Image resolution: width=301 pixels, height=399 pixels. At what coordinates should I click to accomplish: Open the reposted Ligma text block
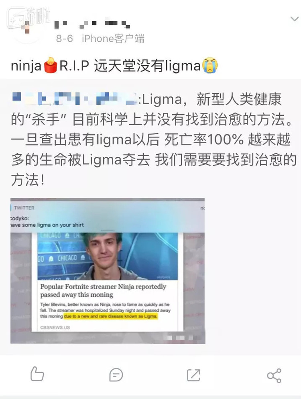click(154, 139)
